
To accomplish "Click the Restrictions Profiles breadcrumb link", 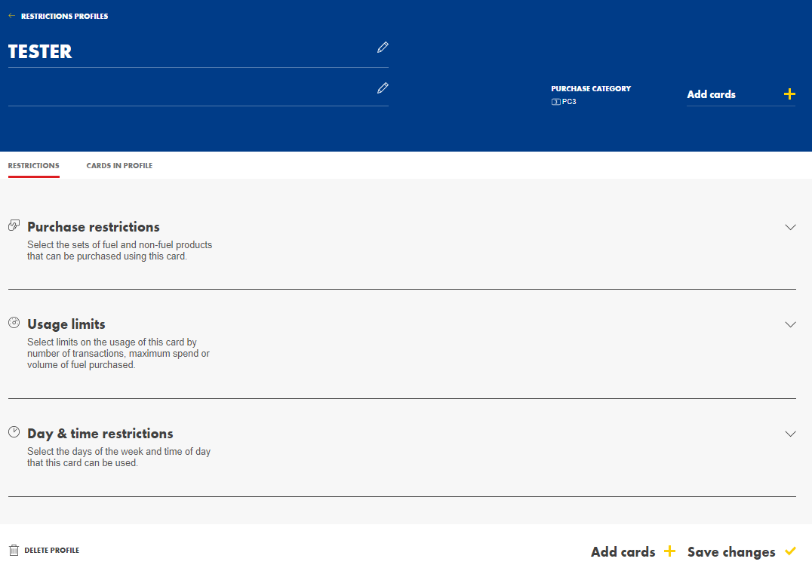I will point(64,16).
